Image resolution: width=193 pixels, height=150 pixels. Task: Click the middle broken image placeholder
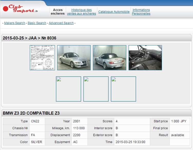pyautogui.click(x=96, y=89)
